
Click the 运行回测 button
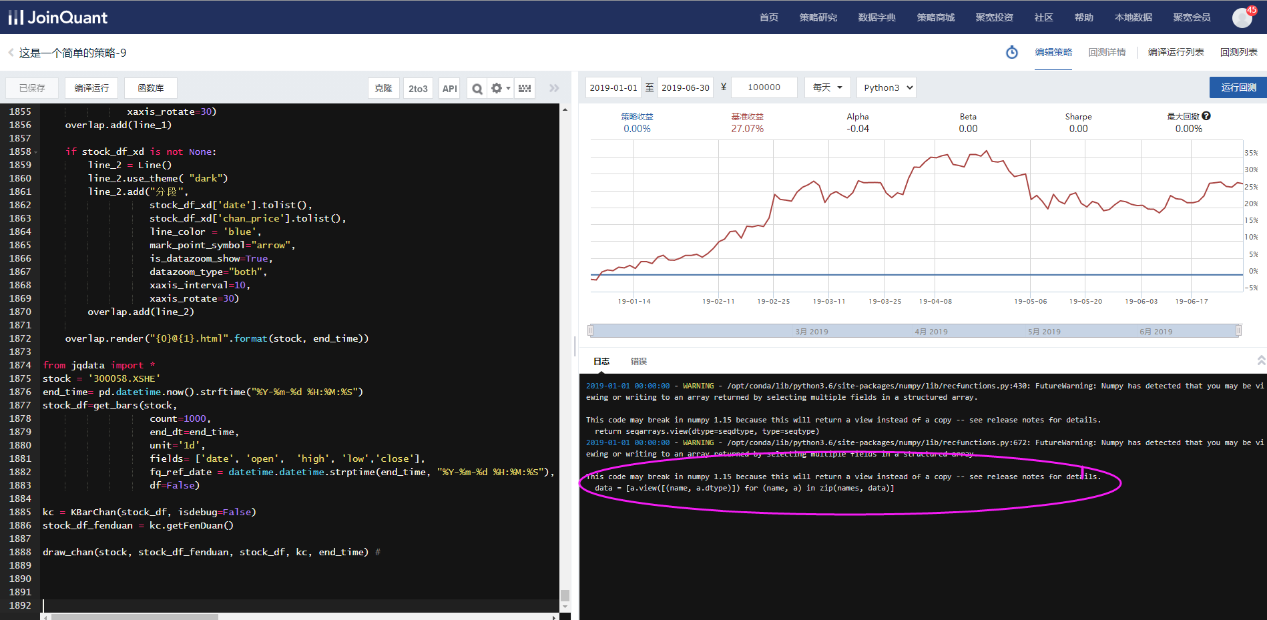coord(1238,87)
